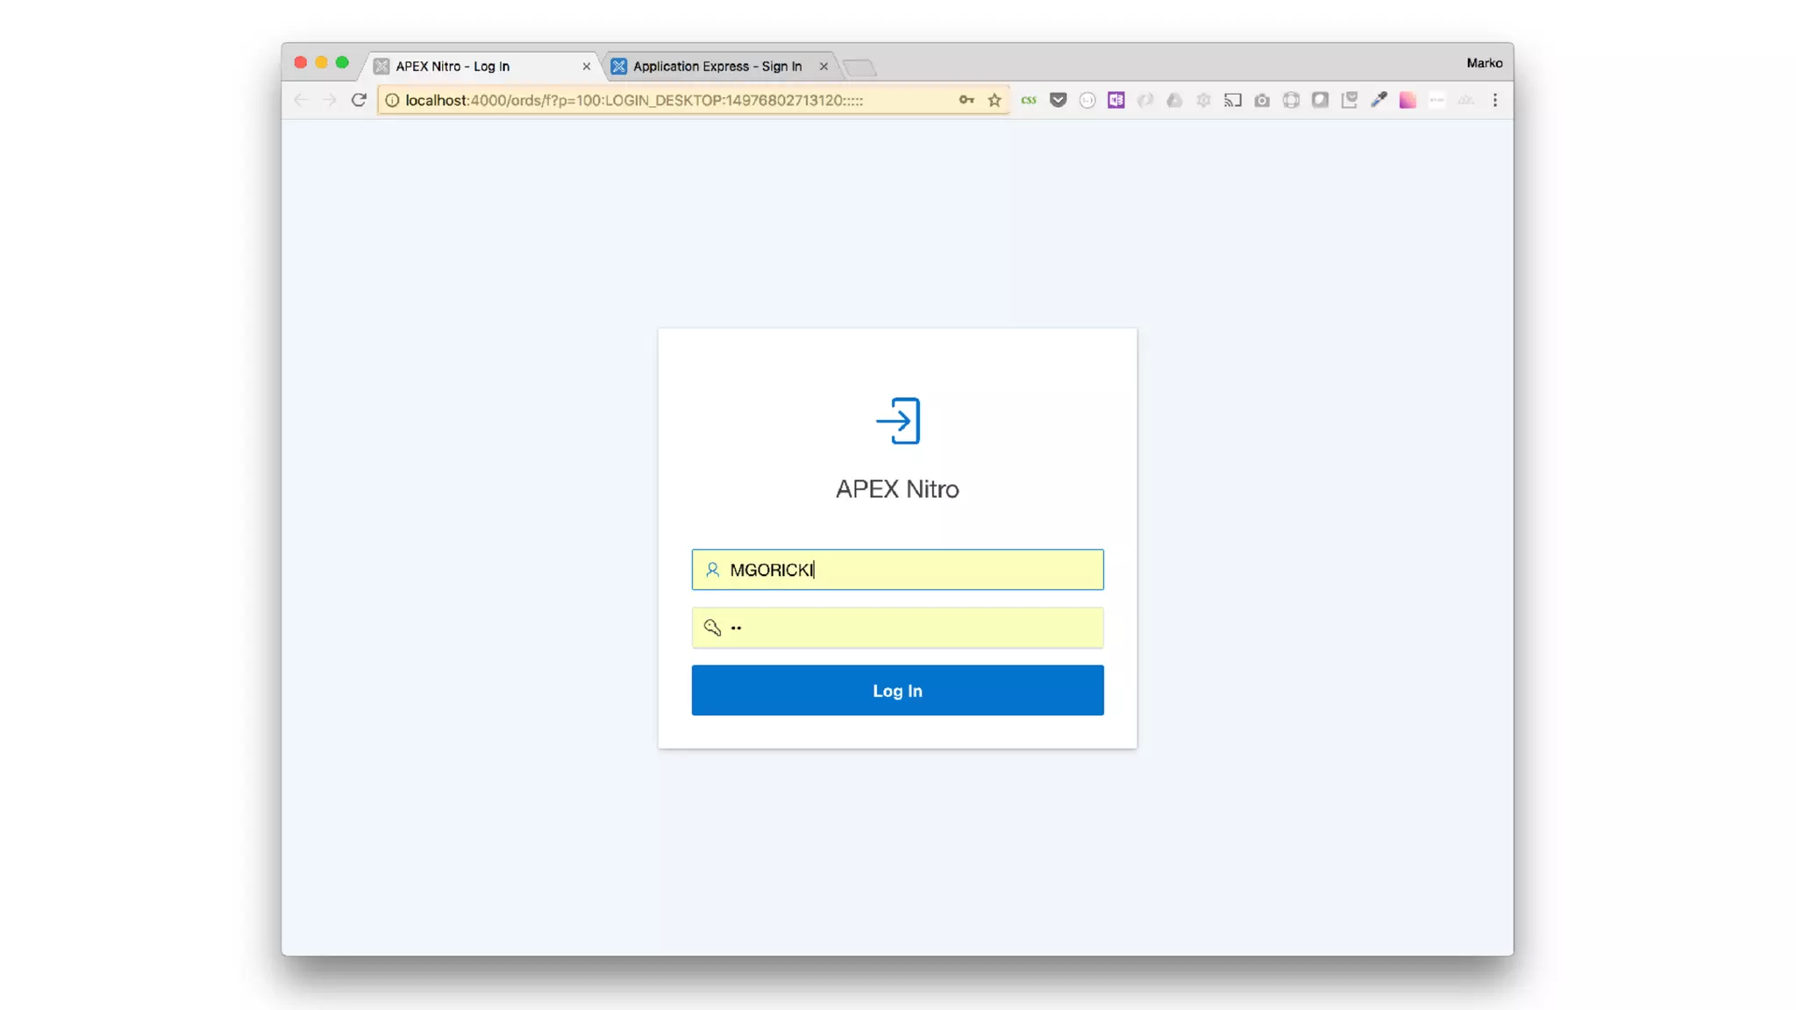The image size is (1796, 1010).
Task: Open the OneNote clipper extension
Action: pyautogui.click(x=1115, y=100)
